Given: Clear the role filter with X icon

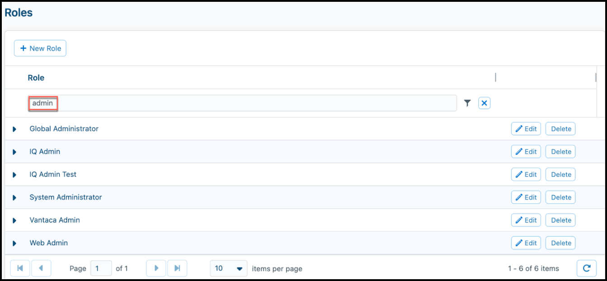Looking at the screenshot, I should [484, 103].
